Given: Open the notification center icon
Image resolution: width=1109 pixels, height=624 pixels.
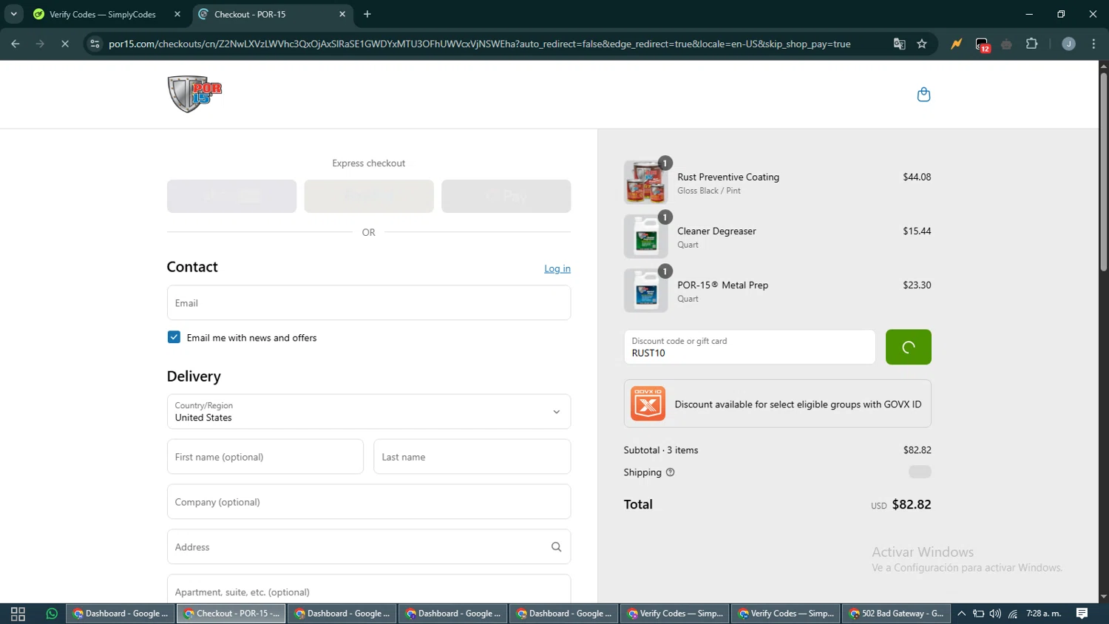Looking at the screenshot, I should click(1082, 614).
